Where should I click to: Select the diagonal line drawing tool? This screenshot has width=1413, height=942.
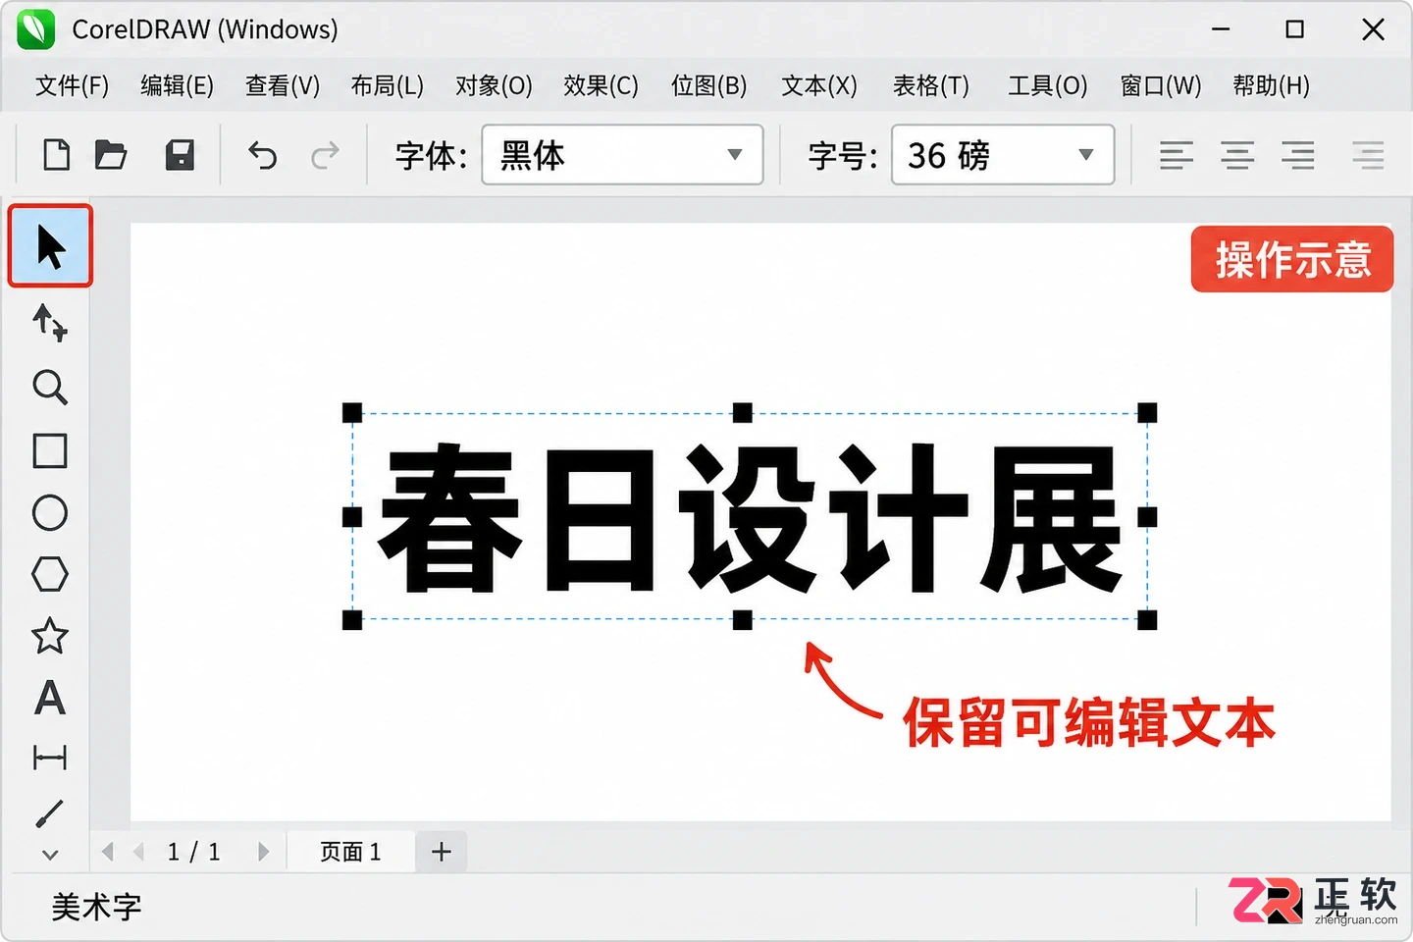(x=49, y=812)
